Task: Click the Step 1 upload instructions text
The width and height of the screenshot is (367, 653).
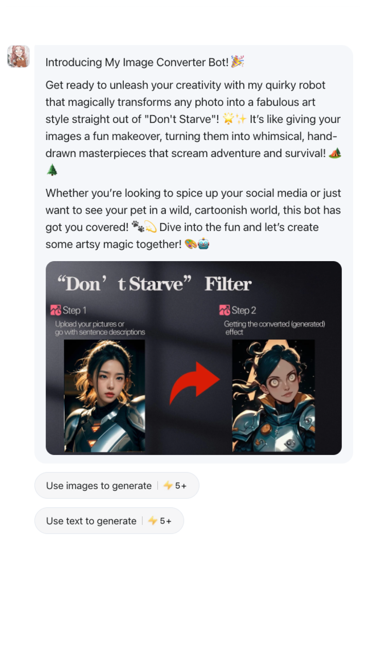Action: 100,328
